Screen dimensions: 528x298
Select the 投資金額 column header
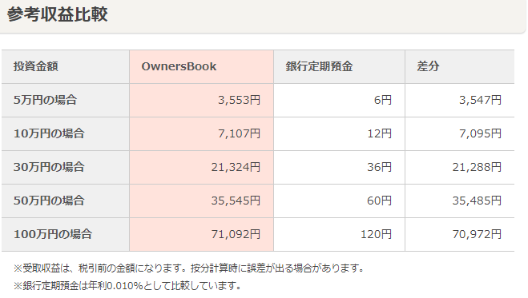coord(36,66)
